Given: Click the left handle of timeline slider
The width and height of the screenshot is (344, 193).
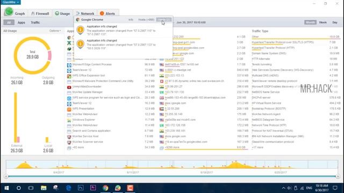Looking at the screenshot, I should tap(6, 176).
